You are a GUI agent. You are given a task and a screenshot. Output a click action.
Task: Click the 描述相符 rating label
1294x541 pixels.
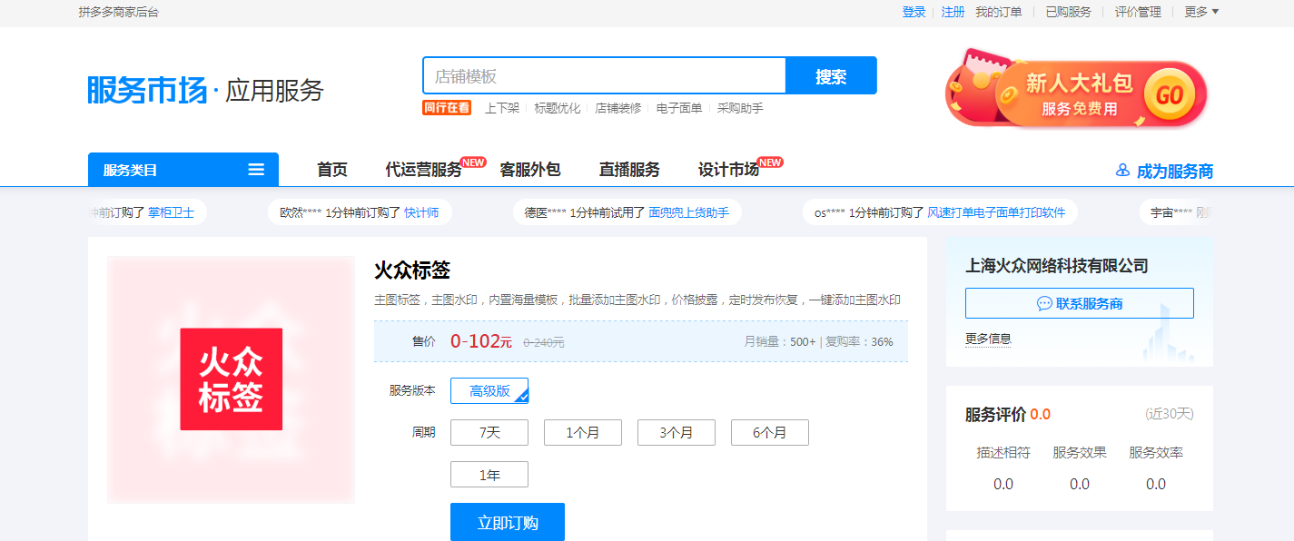pos(1003,453)
